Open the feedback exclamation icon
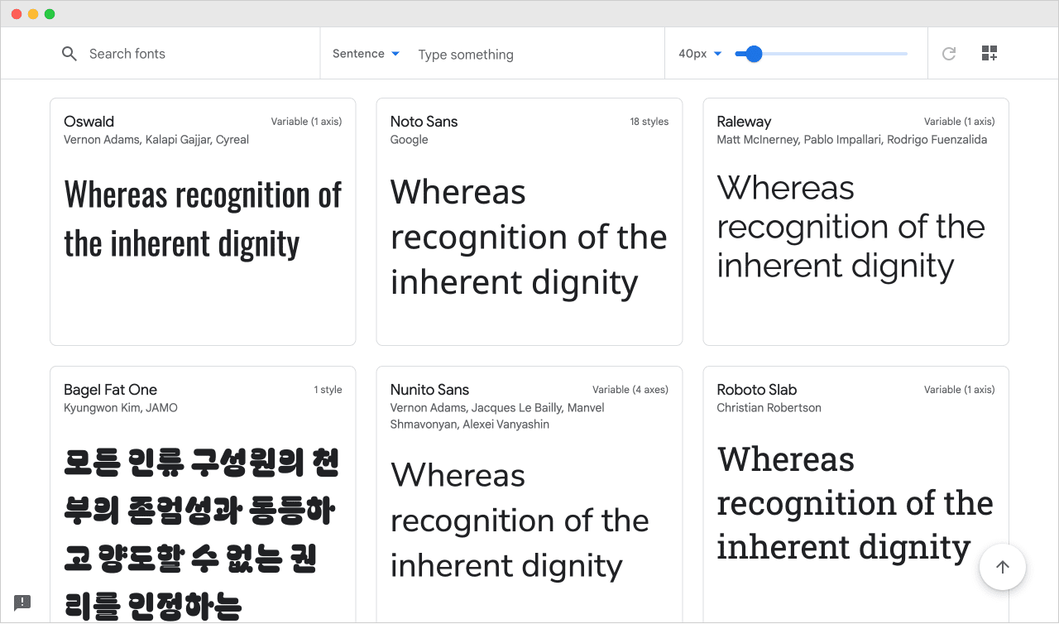Viewport: 1059px width, 624px height. pyautogui.click(x=22, y=602)
